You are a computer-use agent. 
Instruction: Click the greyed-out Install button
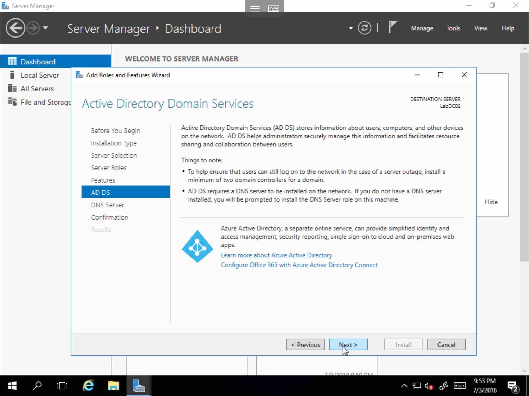tap(403, 345)
